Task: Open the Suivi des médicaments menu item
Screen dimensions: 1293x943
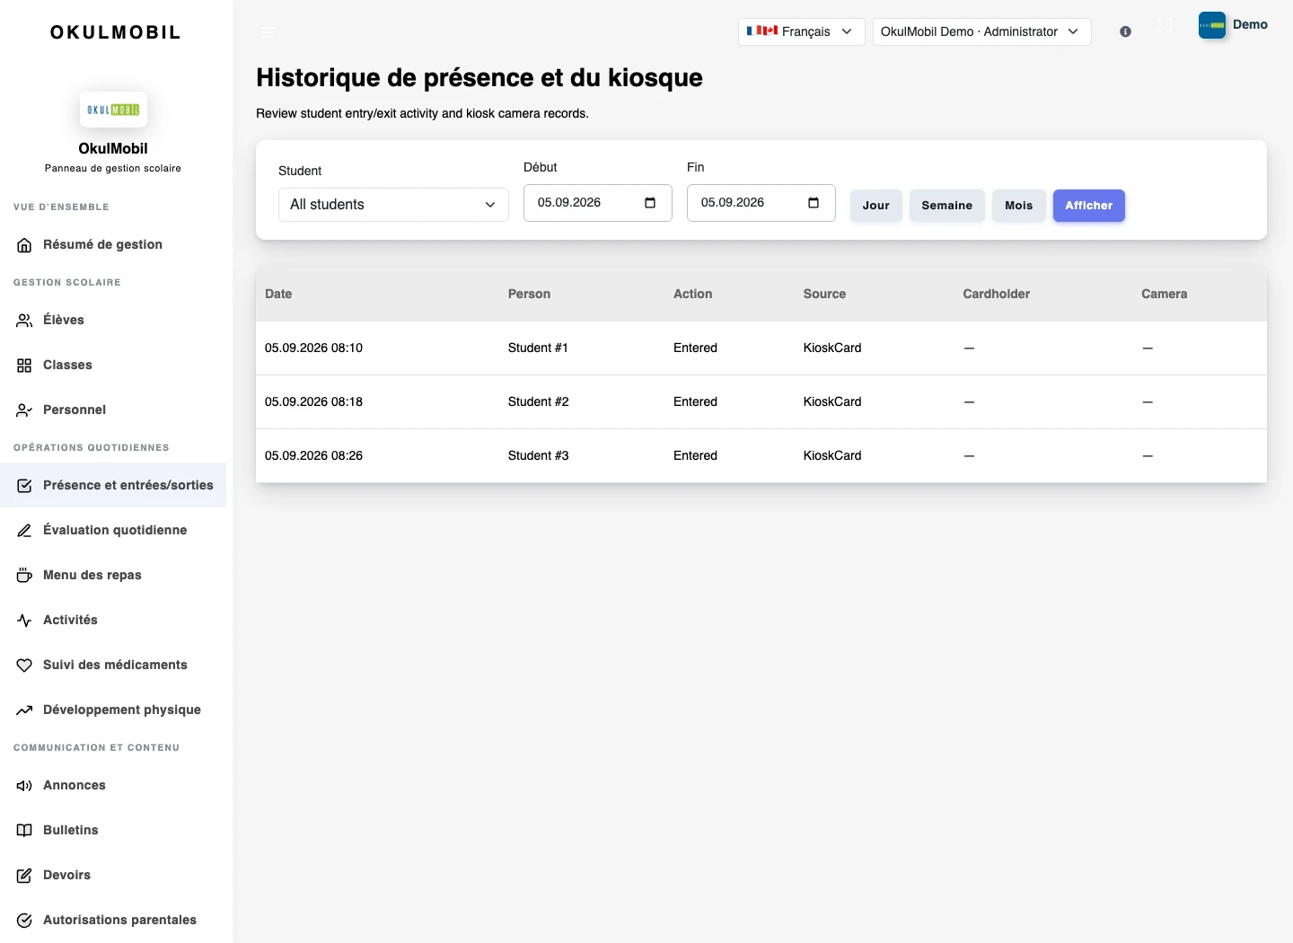Action: [x=113, y=665]
